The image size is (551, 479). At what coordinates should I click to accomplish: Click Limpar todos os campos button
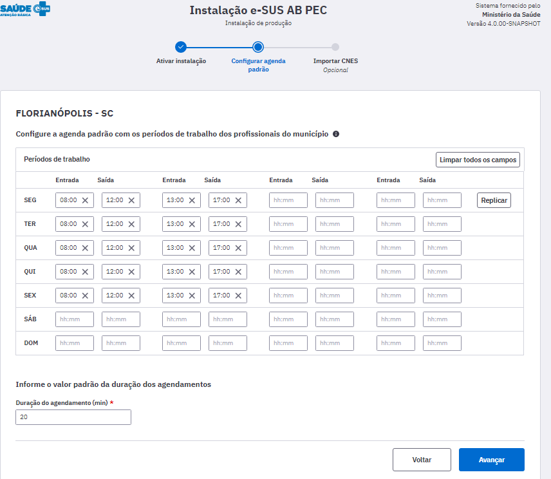pyautogui.click(x=478, y=160)
